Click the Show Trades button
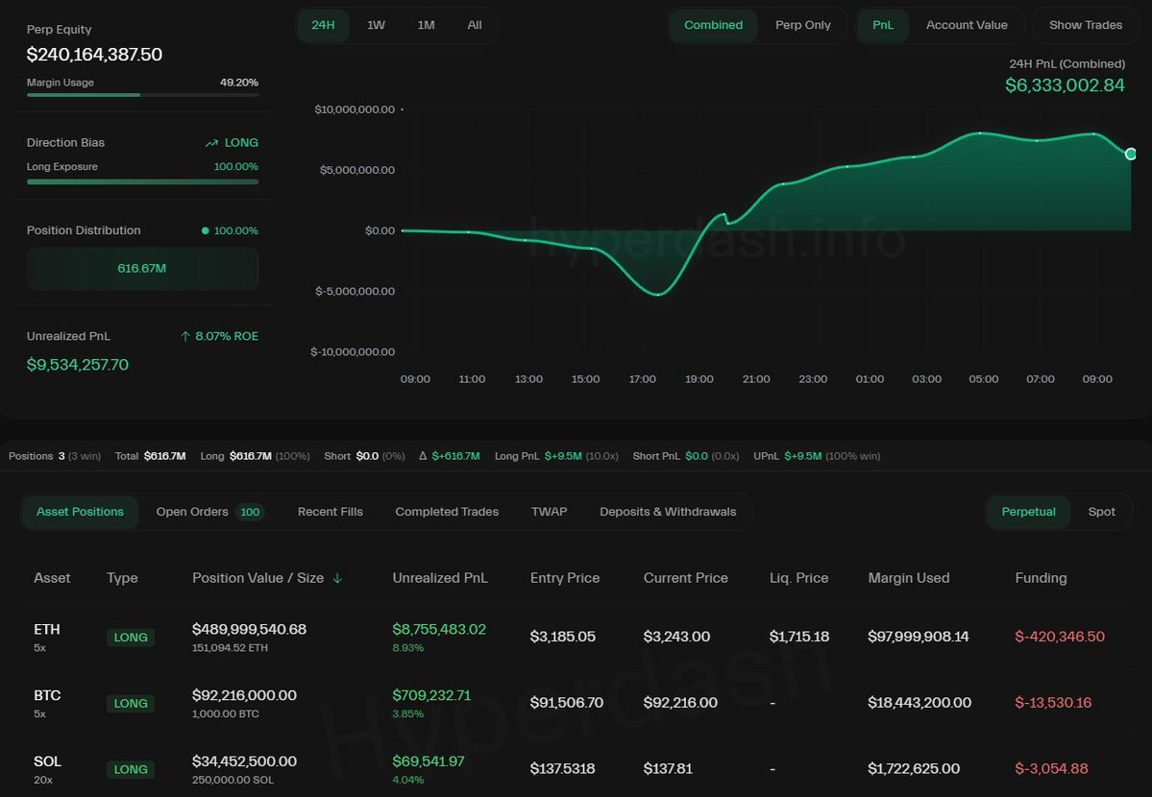 1085,25
